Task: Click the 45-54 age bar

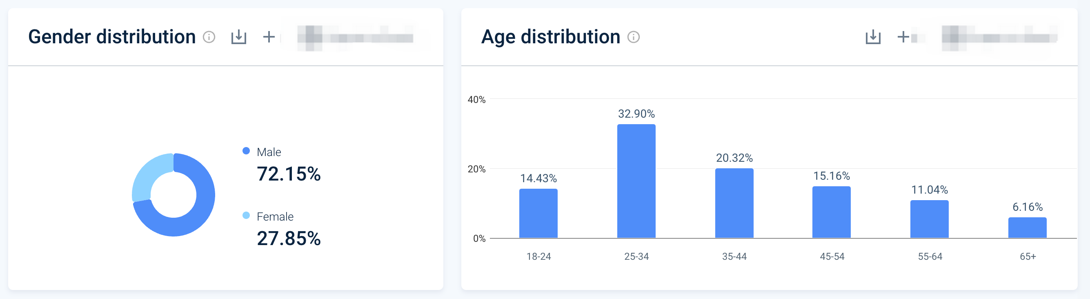Action: click(x=832, y=212)
